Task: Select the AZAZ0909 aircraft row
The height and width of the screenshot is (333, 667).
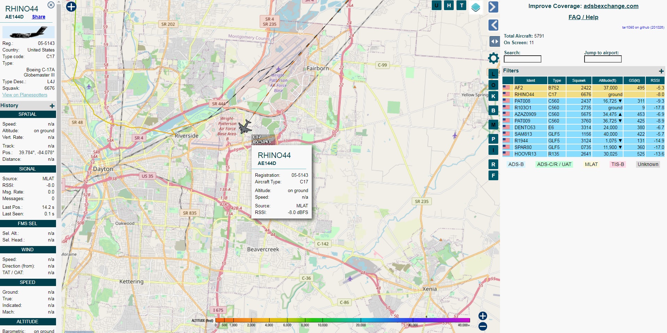Action: pyautogui.click(x=583, y=114)
